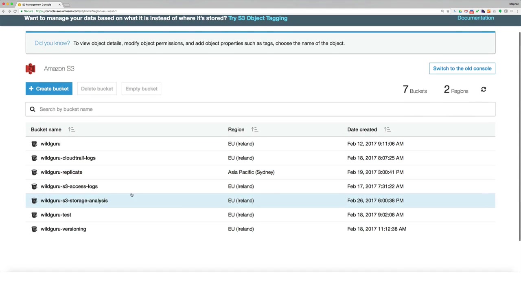Viewport: 521px width, 293px height.
Task: Open the Documentation link
Action: 475,18
